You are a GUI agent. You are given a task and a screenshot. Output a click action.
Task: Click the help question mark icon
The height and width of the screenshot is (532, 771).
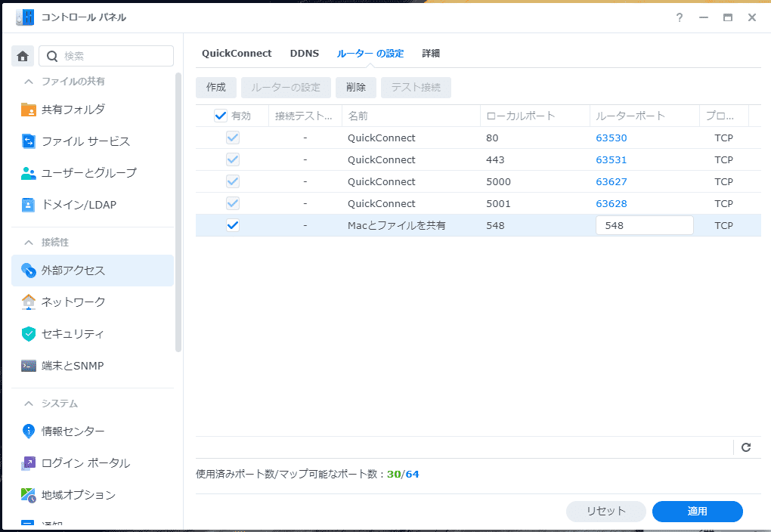tap(679, 17)
